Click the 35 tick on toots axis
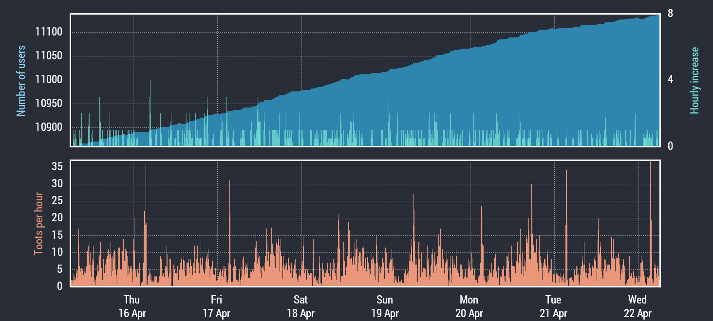Screen dimensions: 713x321 [57, 167]
